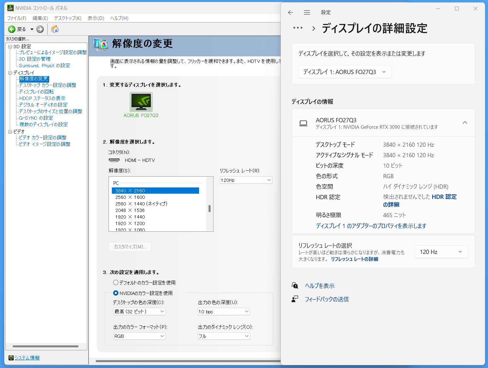Open HDR 認定の詳細 link
The height and width of the screenshot is (368, 488).
click(420, 201)
